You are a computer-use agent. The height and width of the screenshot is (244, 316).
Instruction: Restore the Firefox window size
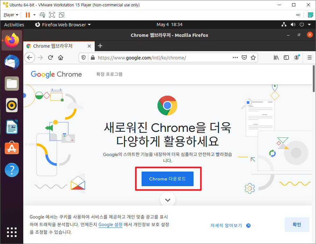tap(299, 35)
